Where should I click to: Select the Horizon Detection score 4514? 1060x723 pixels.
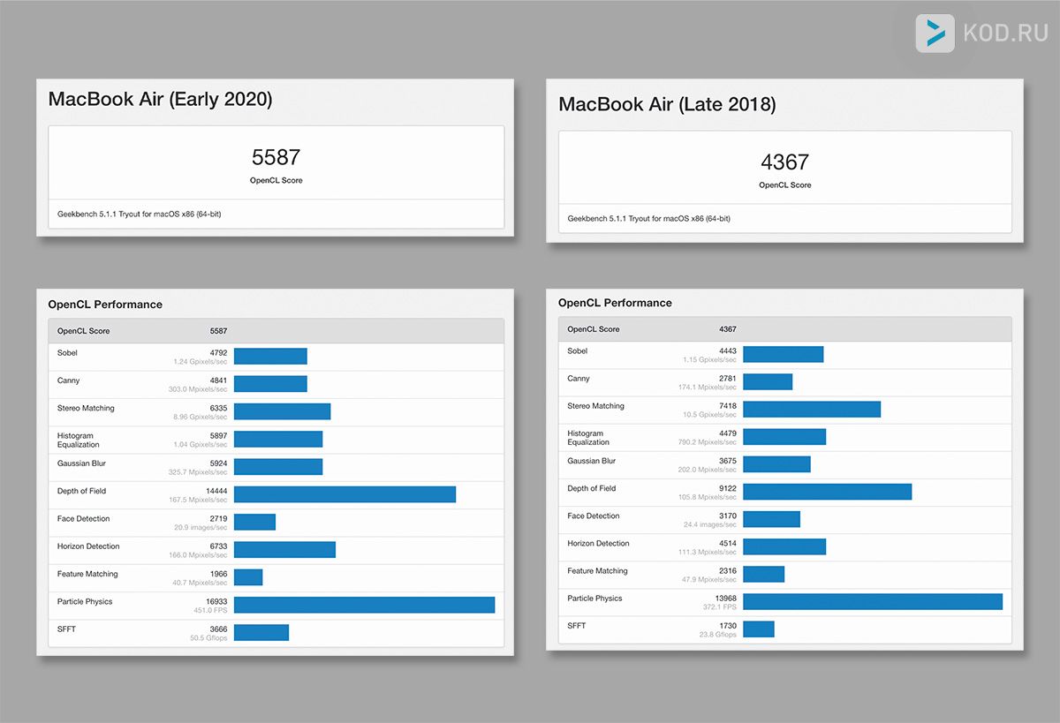pos(727,544)
